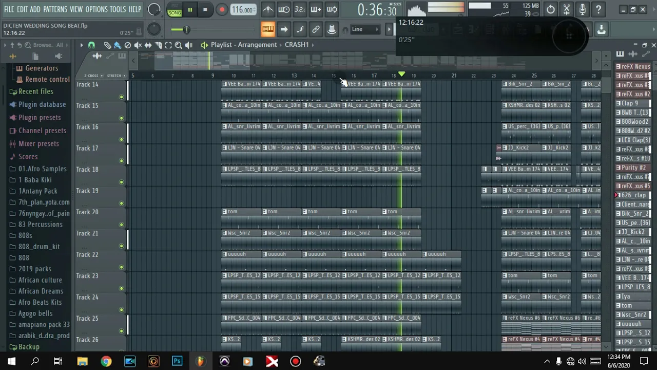Viewport: 657px width, 370px height.
Task: Pause playback with the pause button
Action: (x=190, y=10)
